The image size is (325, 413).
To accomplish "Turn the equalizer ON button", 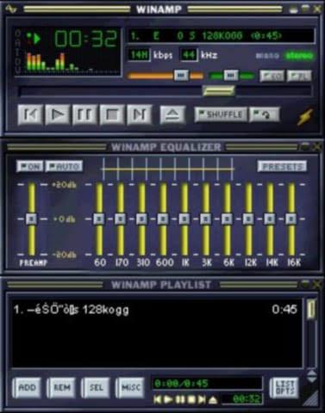I will point(30,166).
